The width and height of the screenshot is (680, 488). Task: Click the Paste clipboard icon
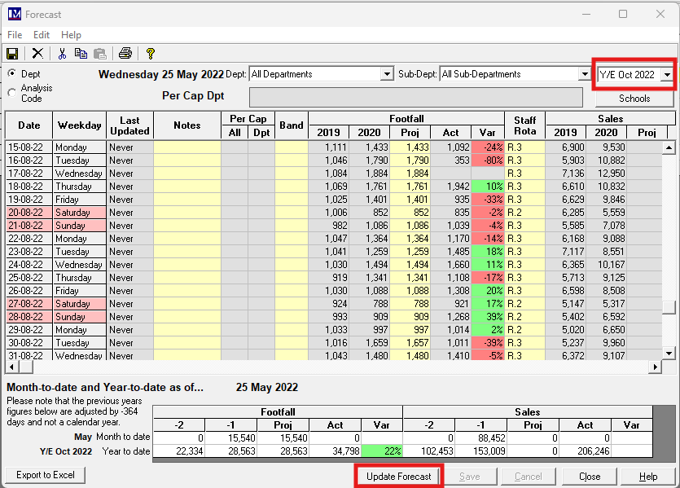(99, 54)
